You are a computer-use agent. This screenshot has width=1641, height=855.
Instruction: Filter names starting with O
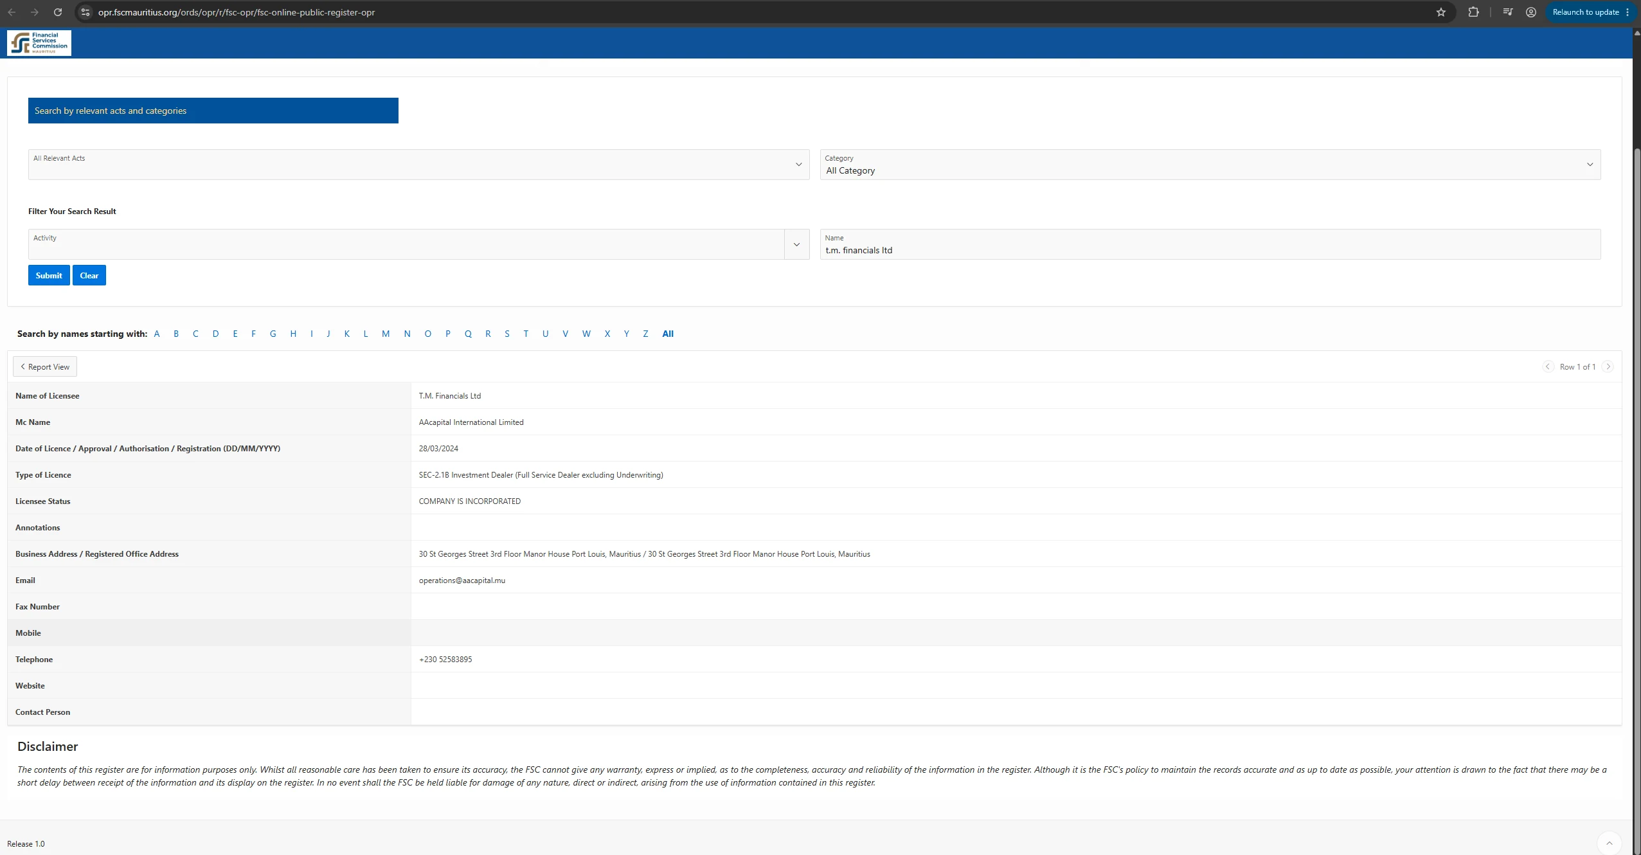pos(427,334)
